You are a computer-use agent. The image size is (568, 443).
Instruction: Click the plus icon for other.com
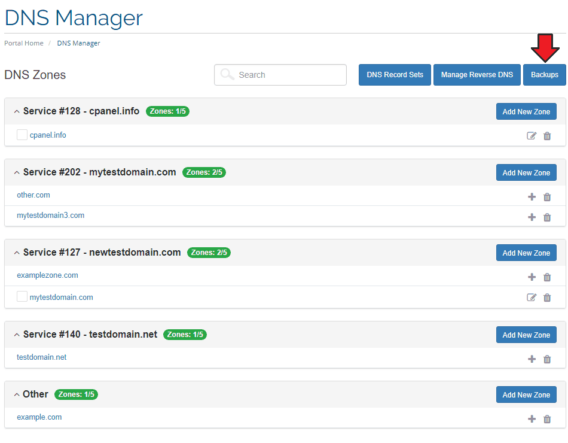pos(532,197)
